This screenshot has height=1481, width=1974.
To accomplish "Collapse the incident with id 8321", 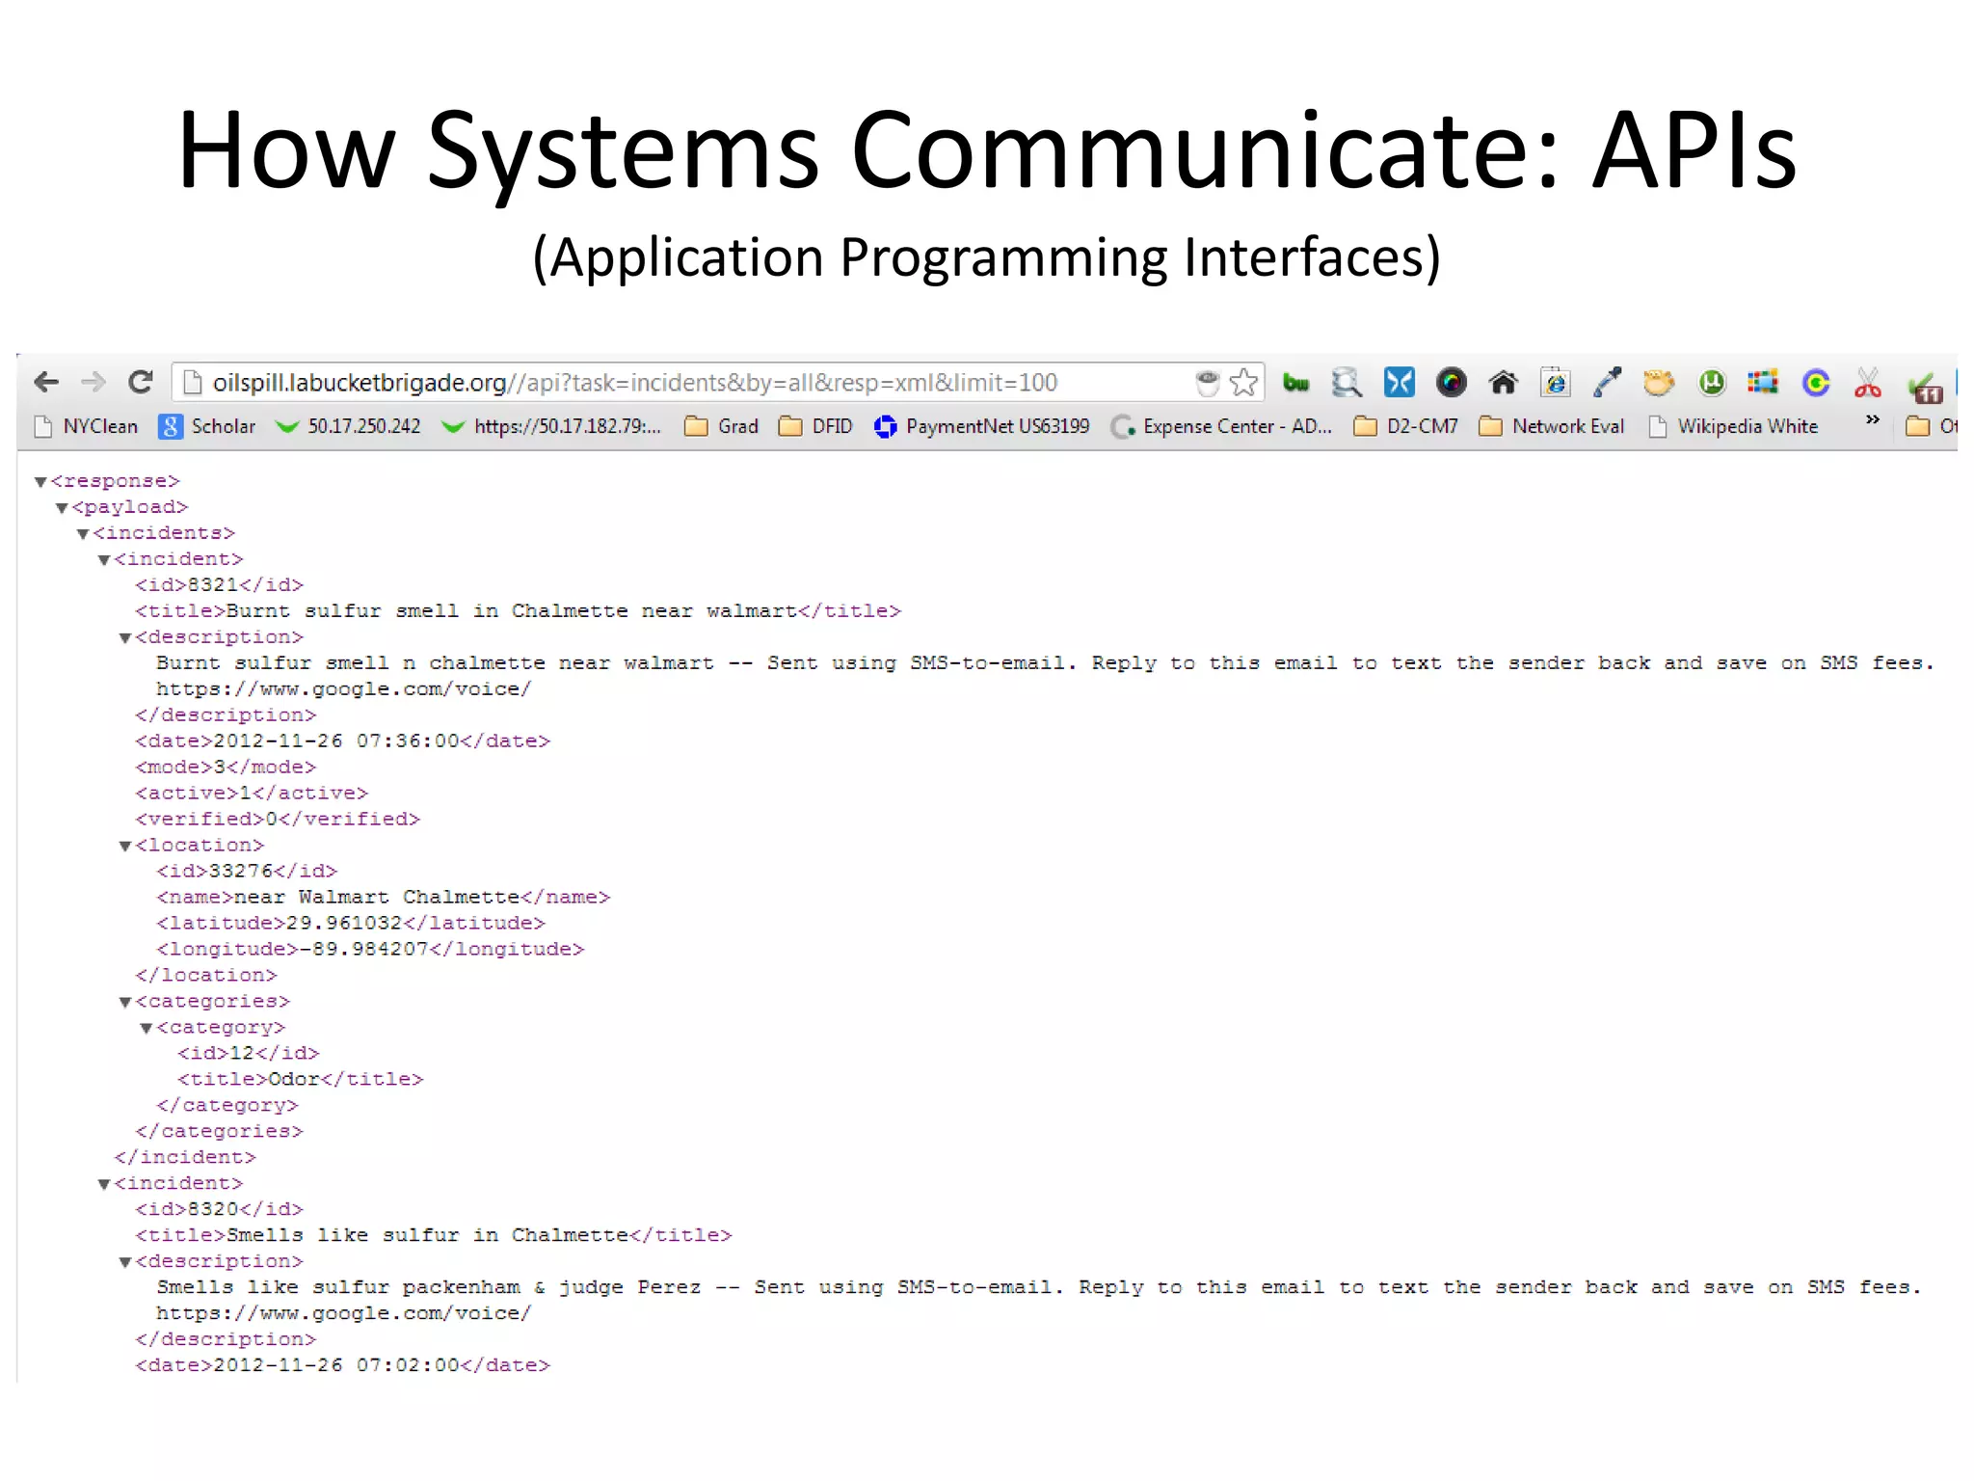I will pyautogui.click(x=104, y=559).
